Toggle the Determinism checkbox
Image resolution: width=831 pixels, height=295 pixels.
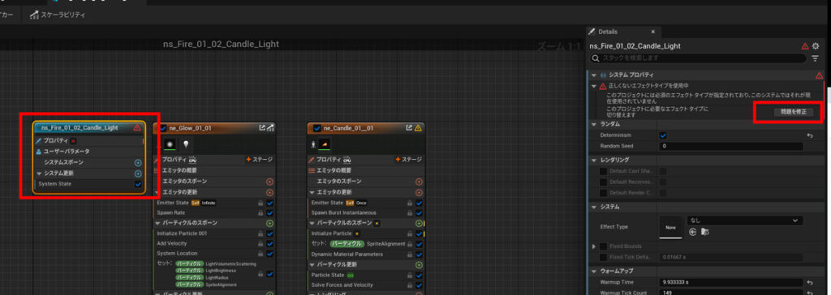[663, 135]
